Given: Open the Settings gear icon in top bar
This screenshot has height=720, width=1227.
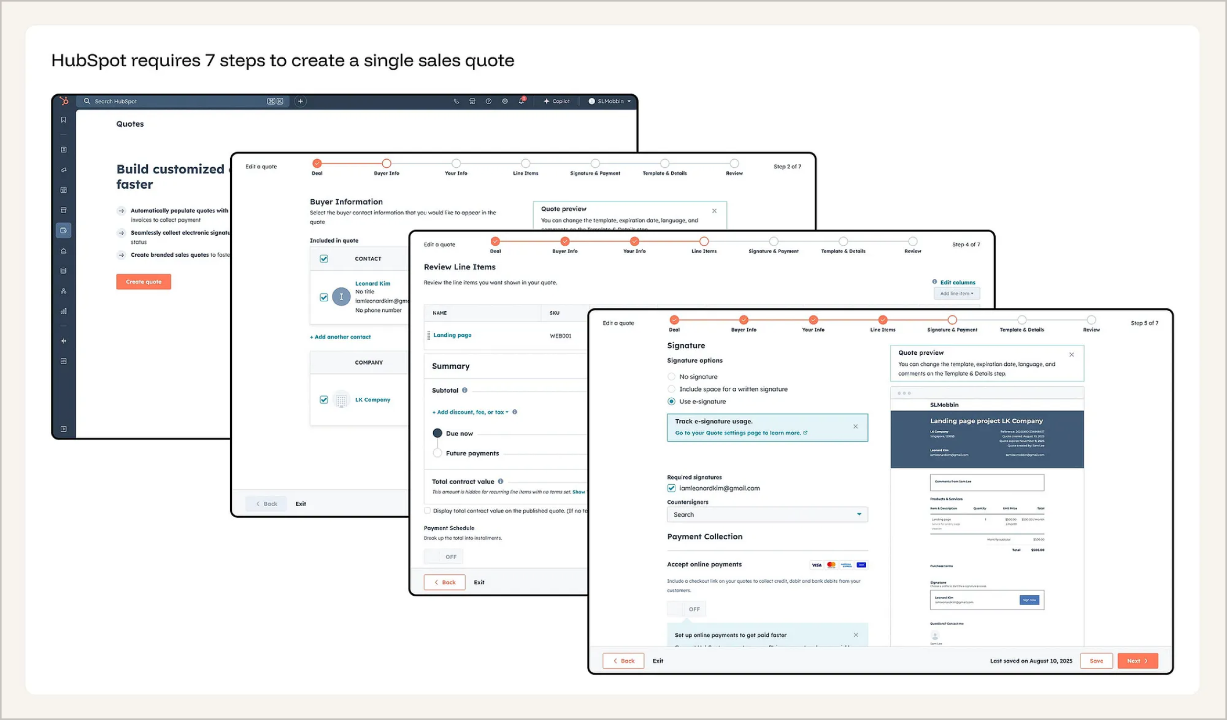Looking at the screenshot, I should pos(505,101).
